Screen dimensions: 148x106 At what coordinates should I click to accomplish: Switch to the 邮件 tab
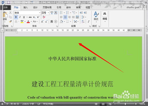[68, 7]
